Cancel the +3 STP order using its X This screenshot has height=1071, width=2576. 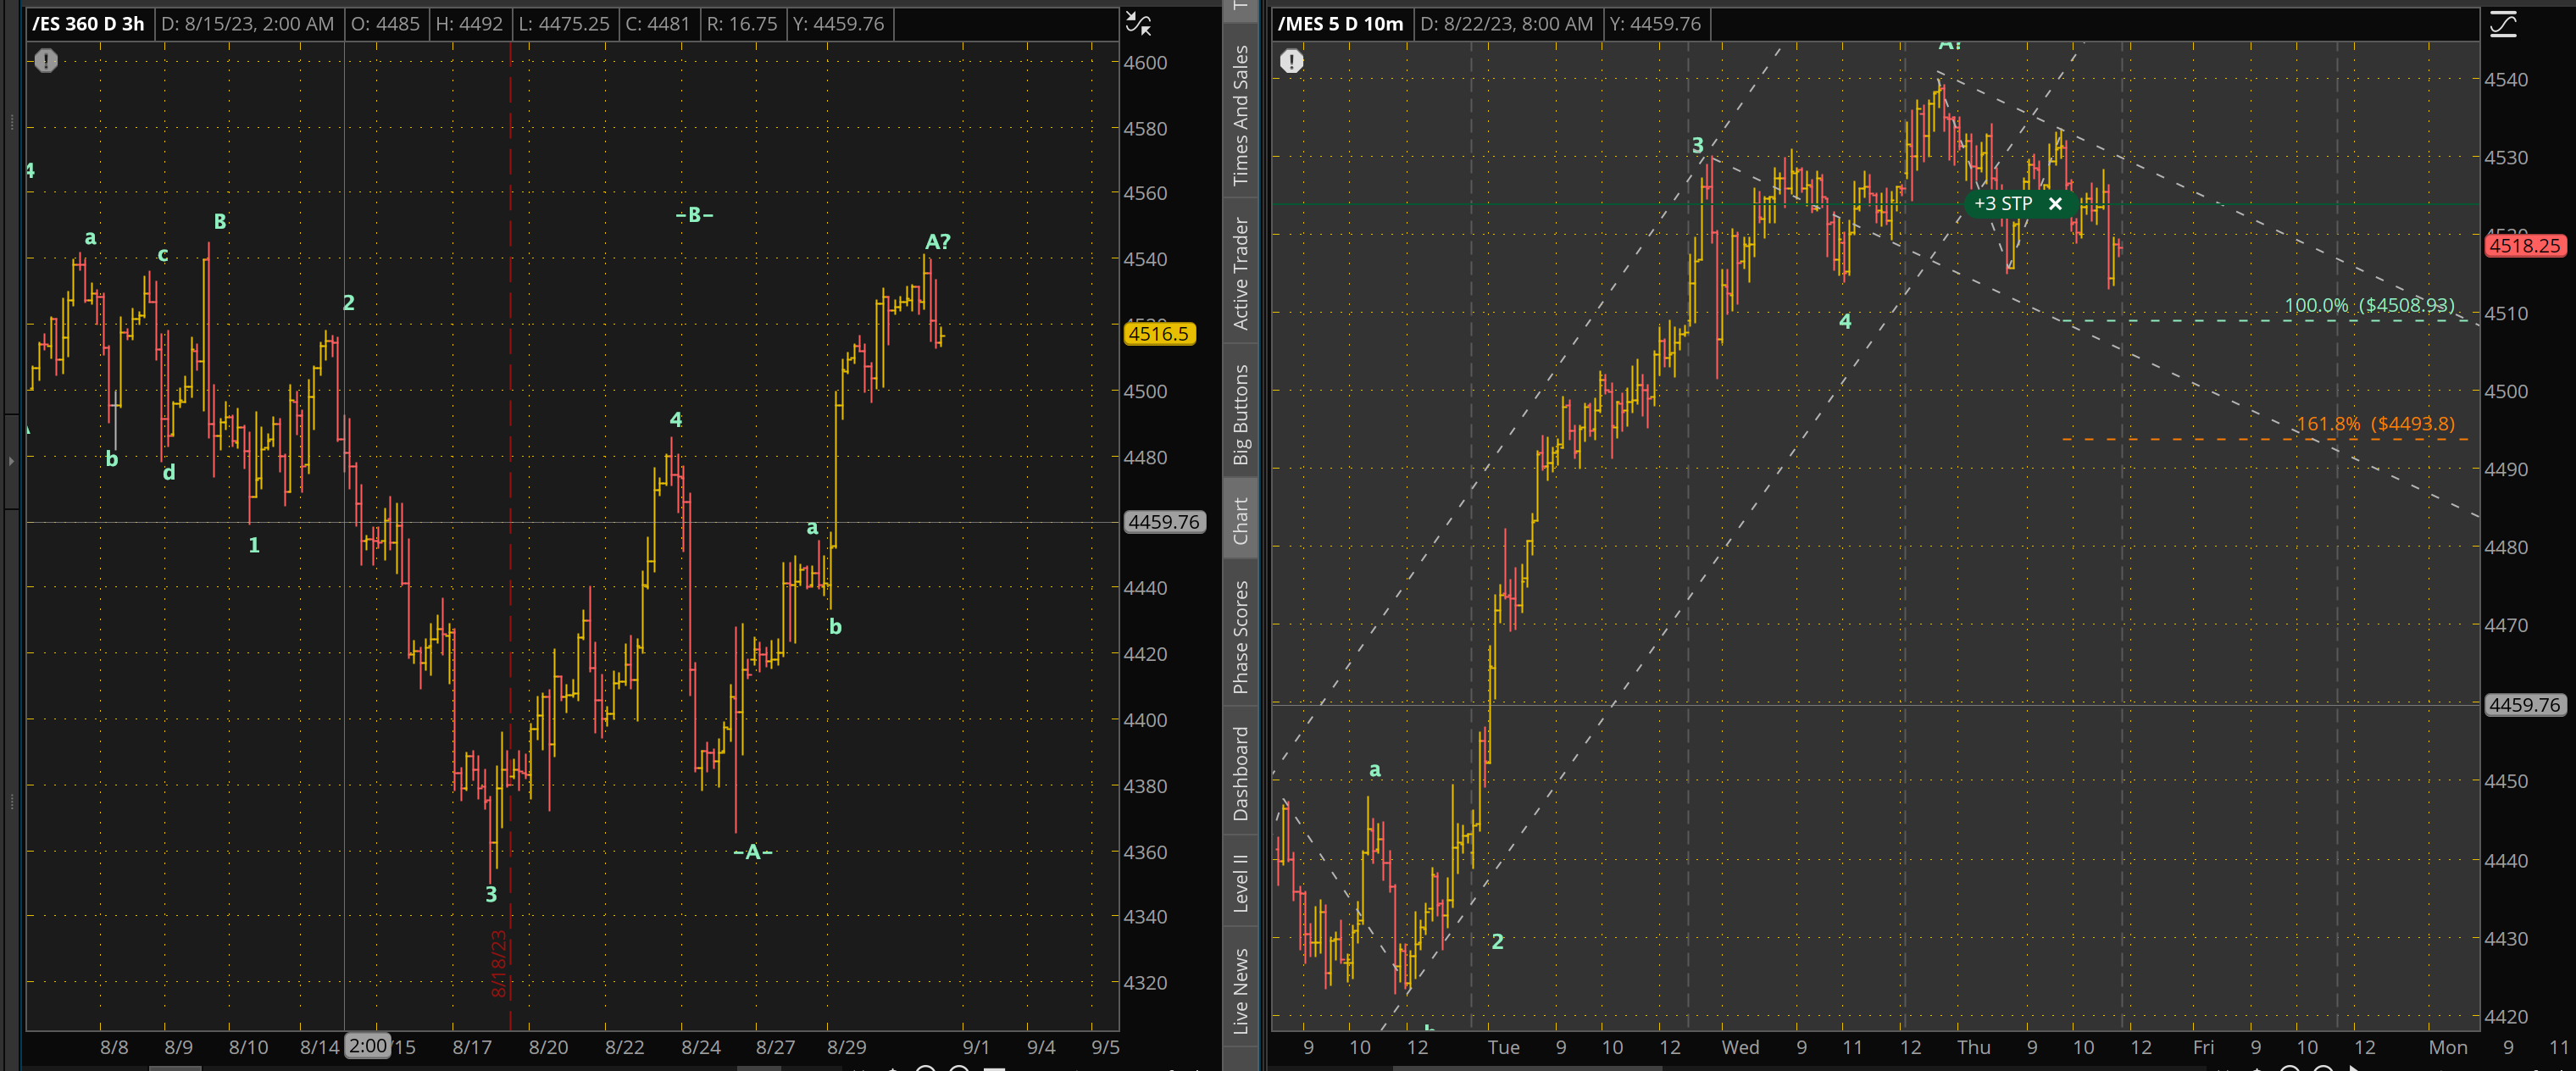coord(2055,204)
